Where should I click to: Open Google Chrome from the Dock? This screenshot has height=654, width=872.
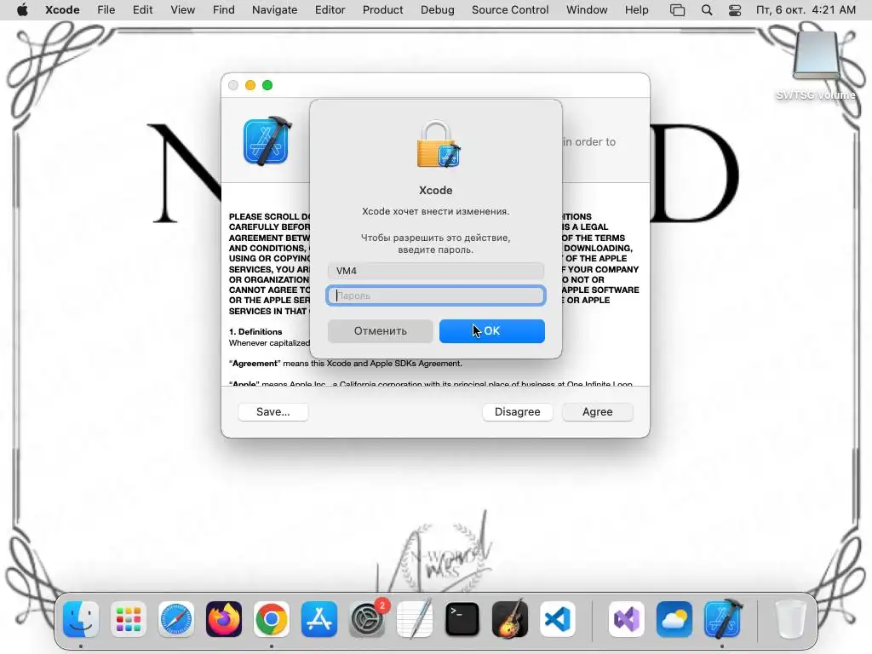pos(272,619)
